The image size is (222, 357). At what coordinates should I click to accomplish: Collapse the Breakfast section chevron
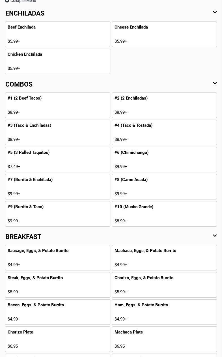pos(215,236)
